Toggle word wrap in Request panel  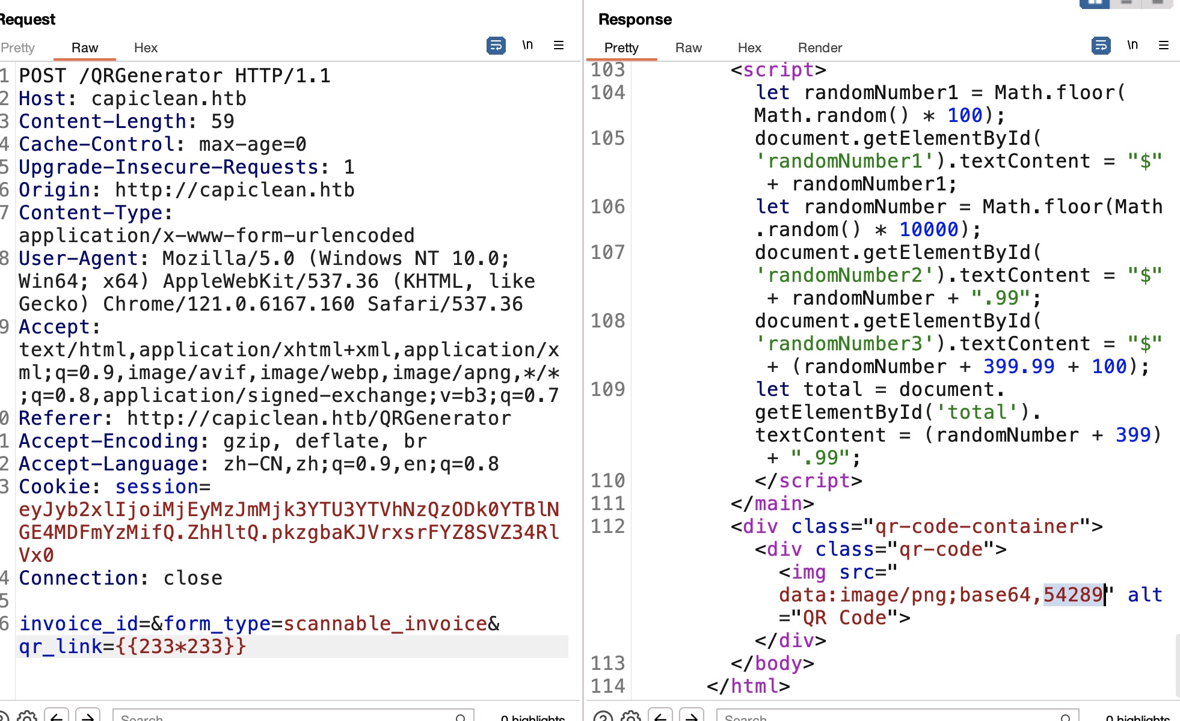496,46
